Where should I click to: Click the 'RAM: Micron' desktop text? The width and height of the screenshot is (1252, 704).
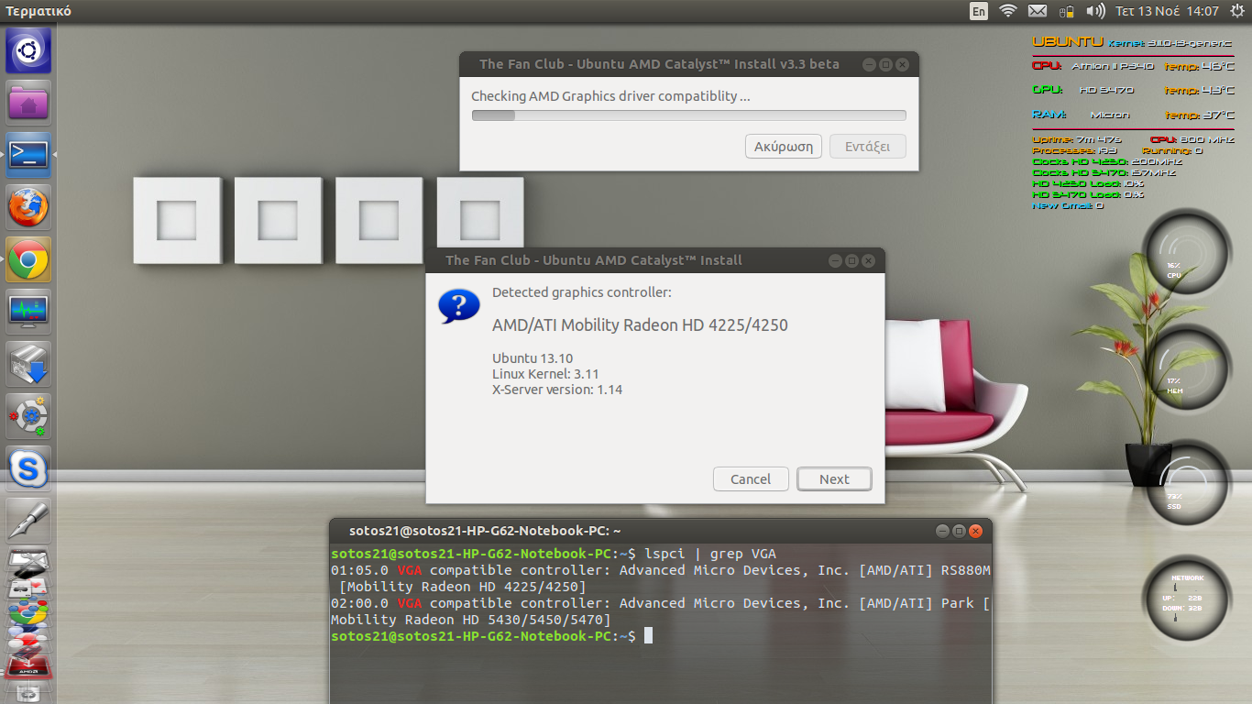click(x=1082, y=115)
